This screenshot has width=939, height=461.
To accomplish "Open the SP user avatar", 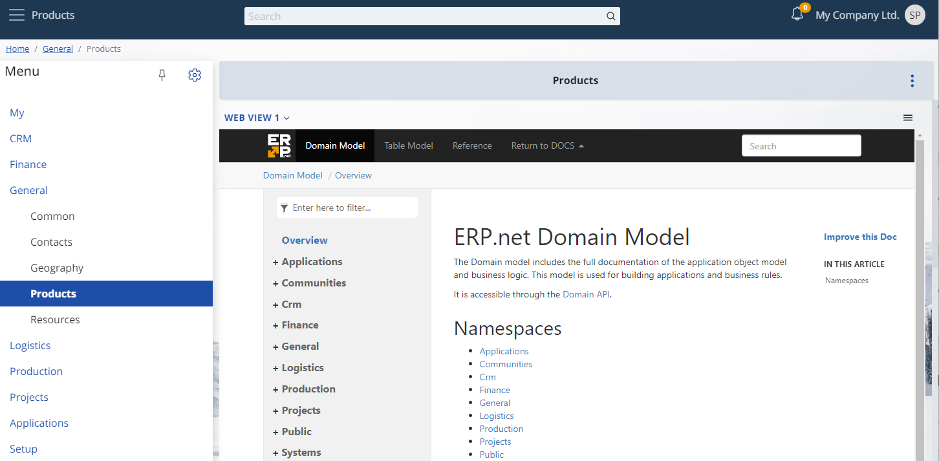I will coord(915,15).
